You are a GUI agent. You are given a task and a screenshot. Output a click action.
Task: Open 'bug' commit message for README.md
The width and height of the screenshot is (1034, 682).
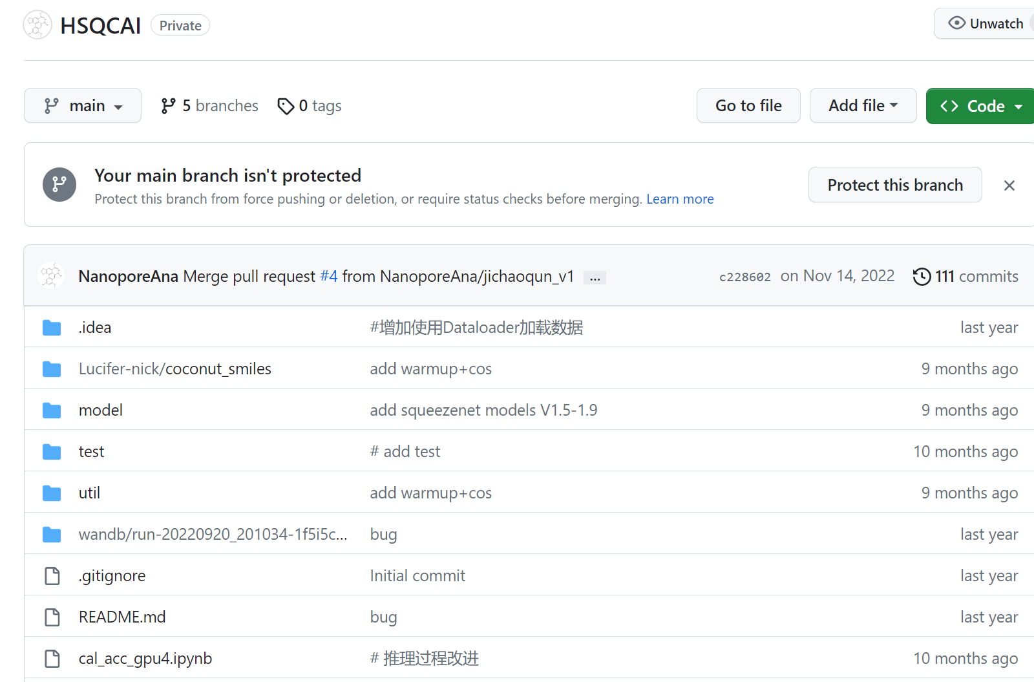tap(383, 617)
